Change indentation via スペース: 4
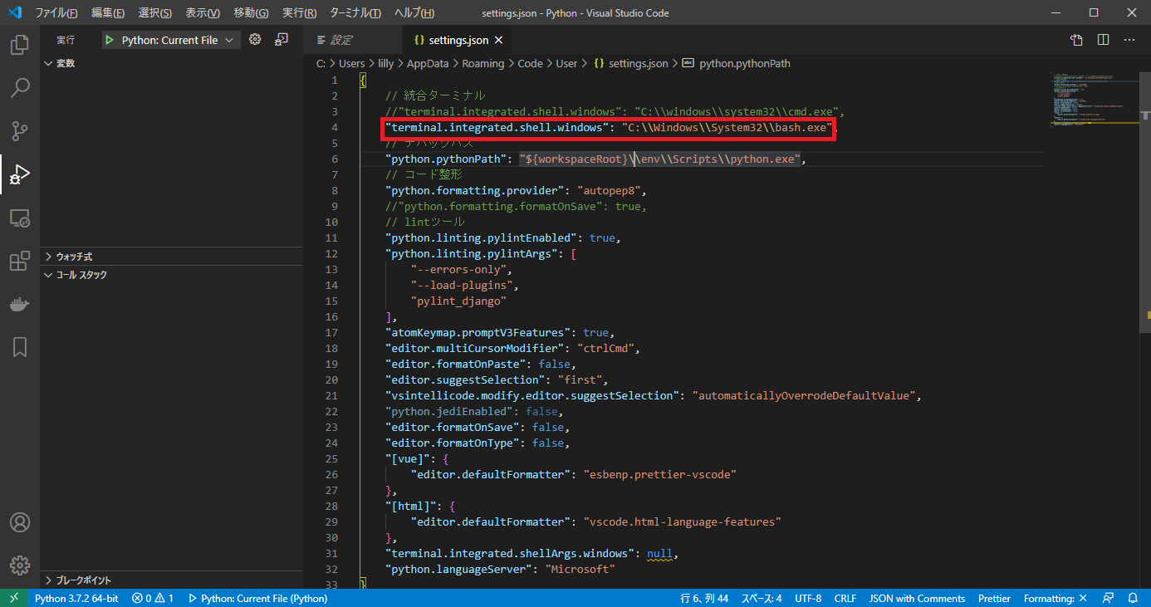This screenshot has width=1151, height=607. (x=762, y=598)
